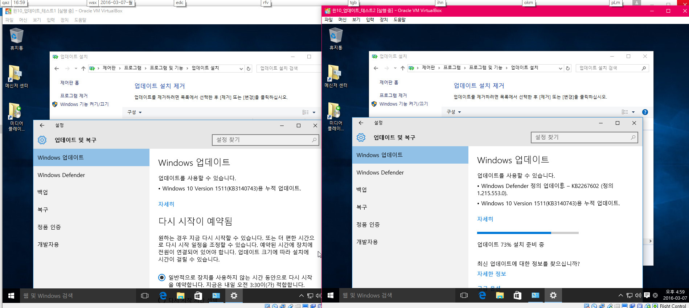Select 개발자용 in left Settings sidebar
The image size is (689, 308).
tap(91, 245)
